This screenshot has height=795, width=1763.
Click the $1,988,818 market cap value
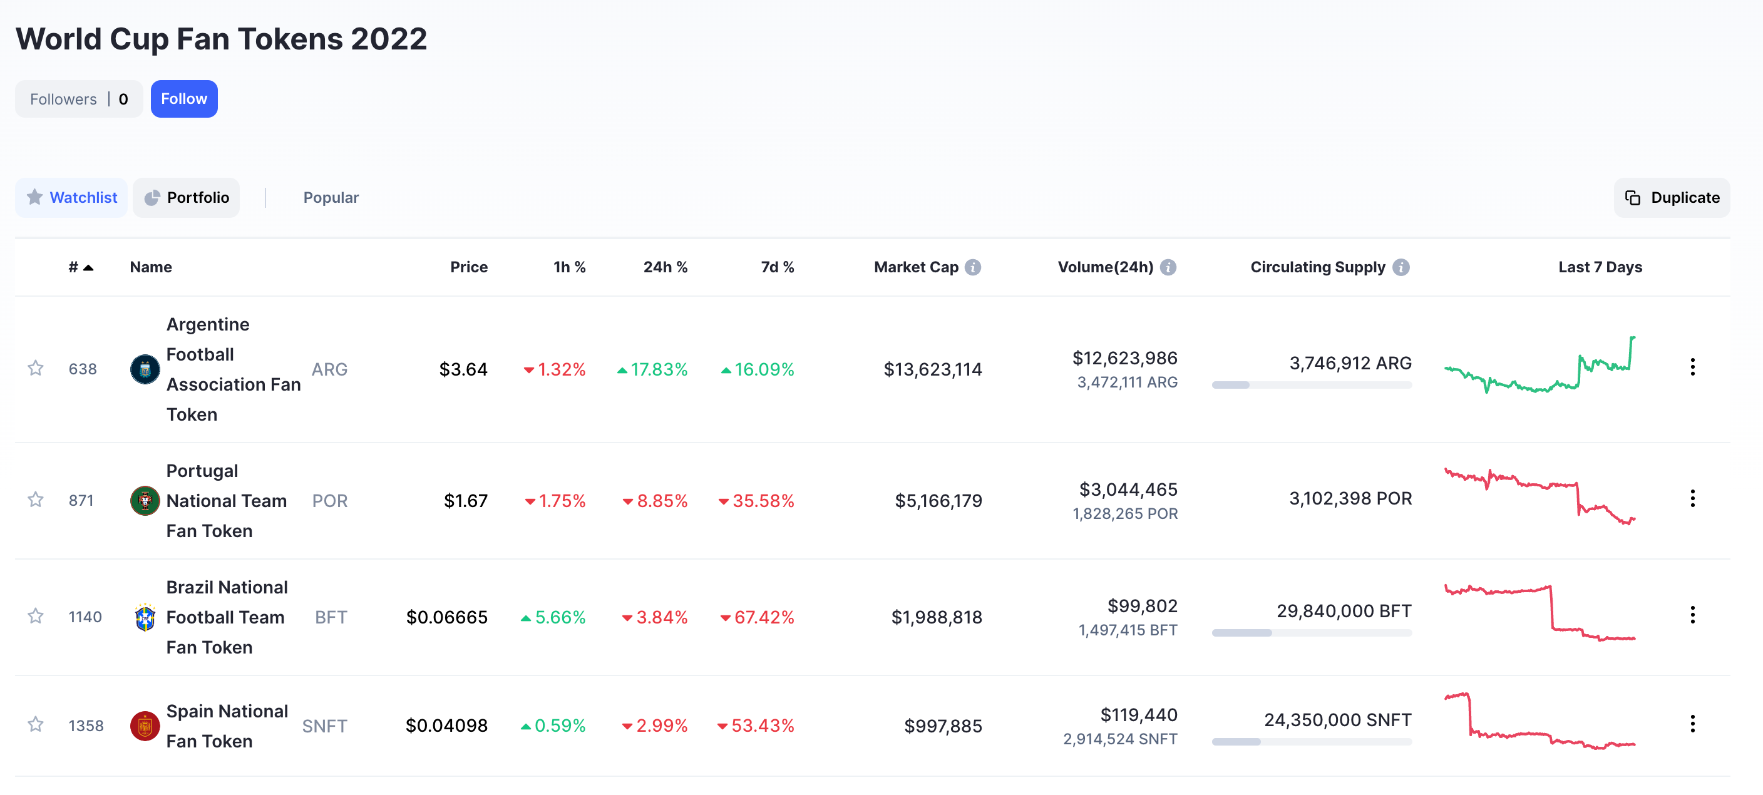coord(936,617)
